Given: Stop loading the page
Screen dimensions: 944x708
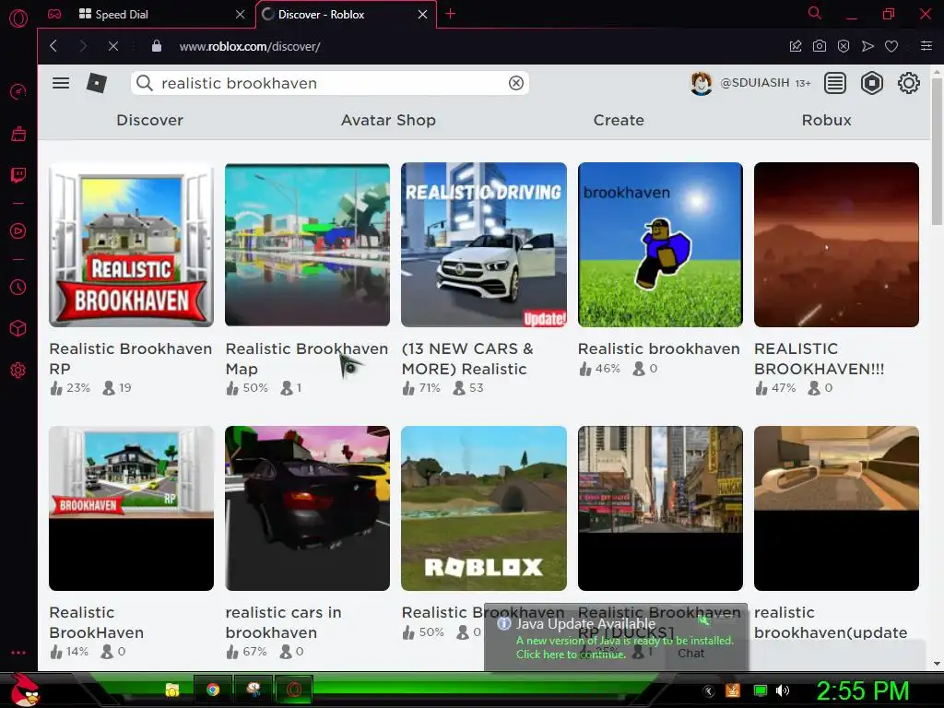Looking at the screenshot, I should (112, 46).
